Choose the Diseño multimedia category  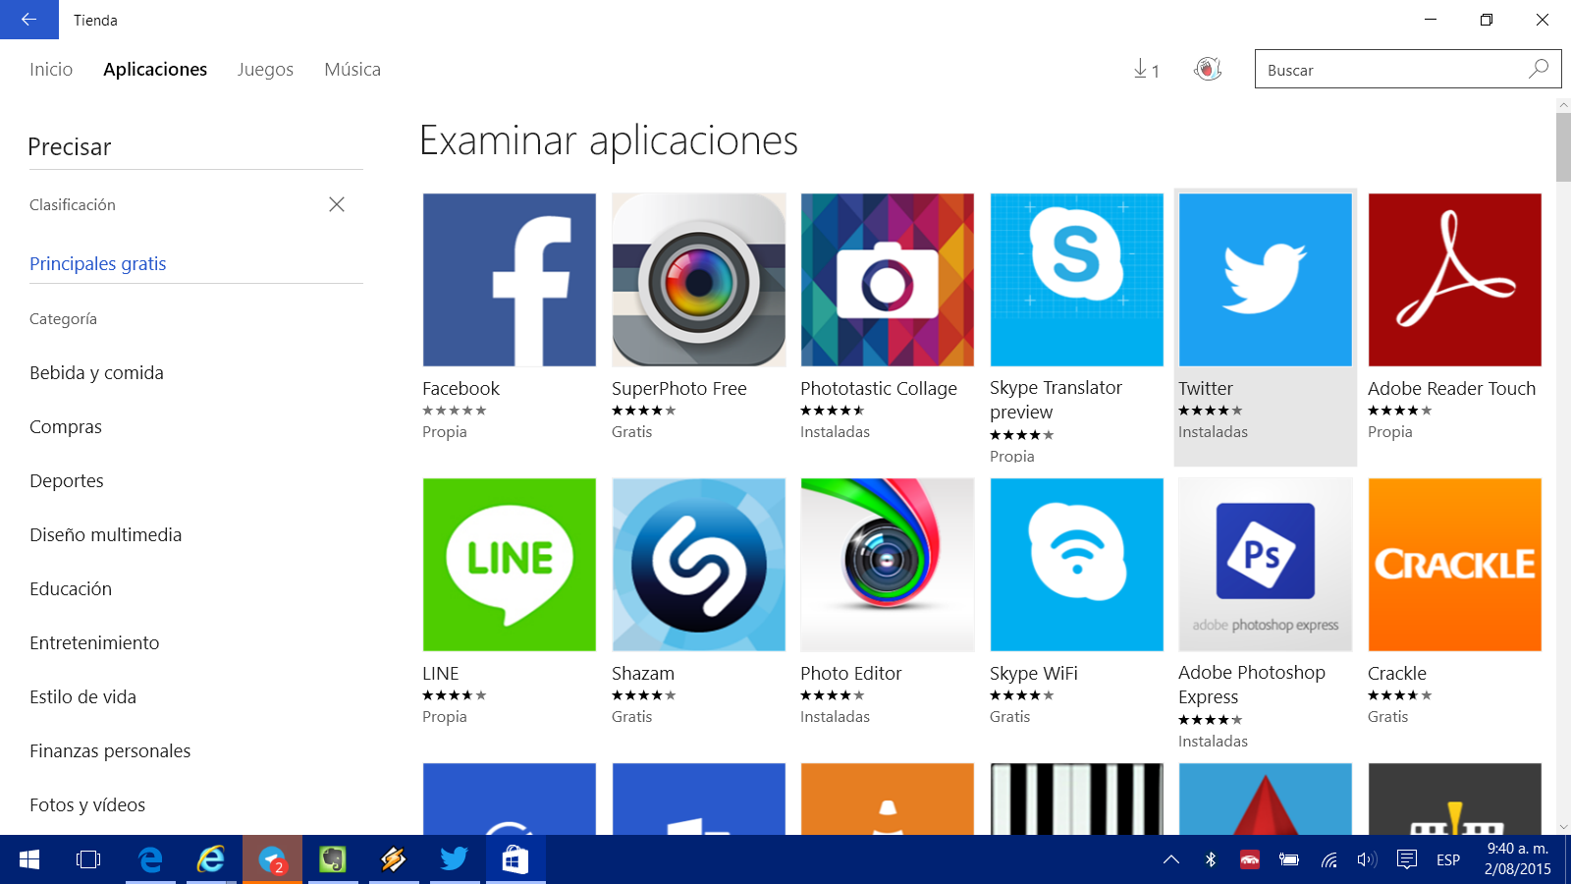pyautogui.click(x=106, y=535)
